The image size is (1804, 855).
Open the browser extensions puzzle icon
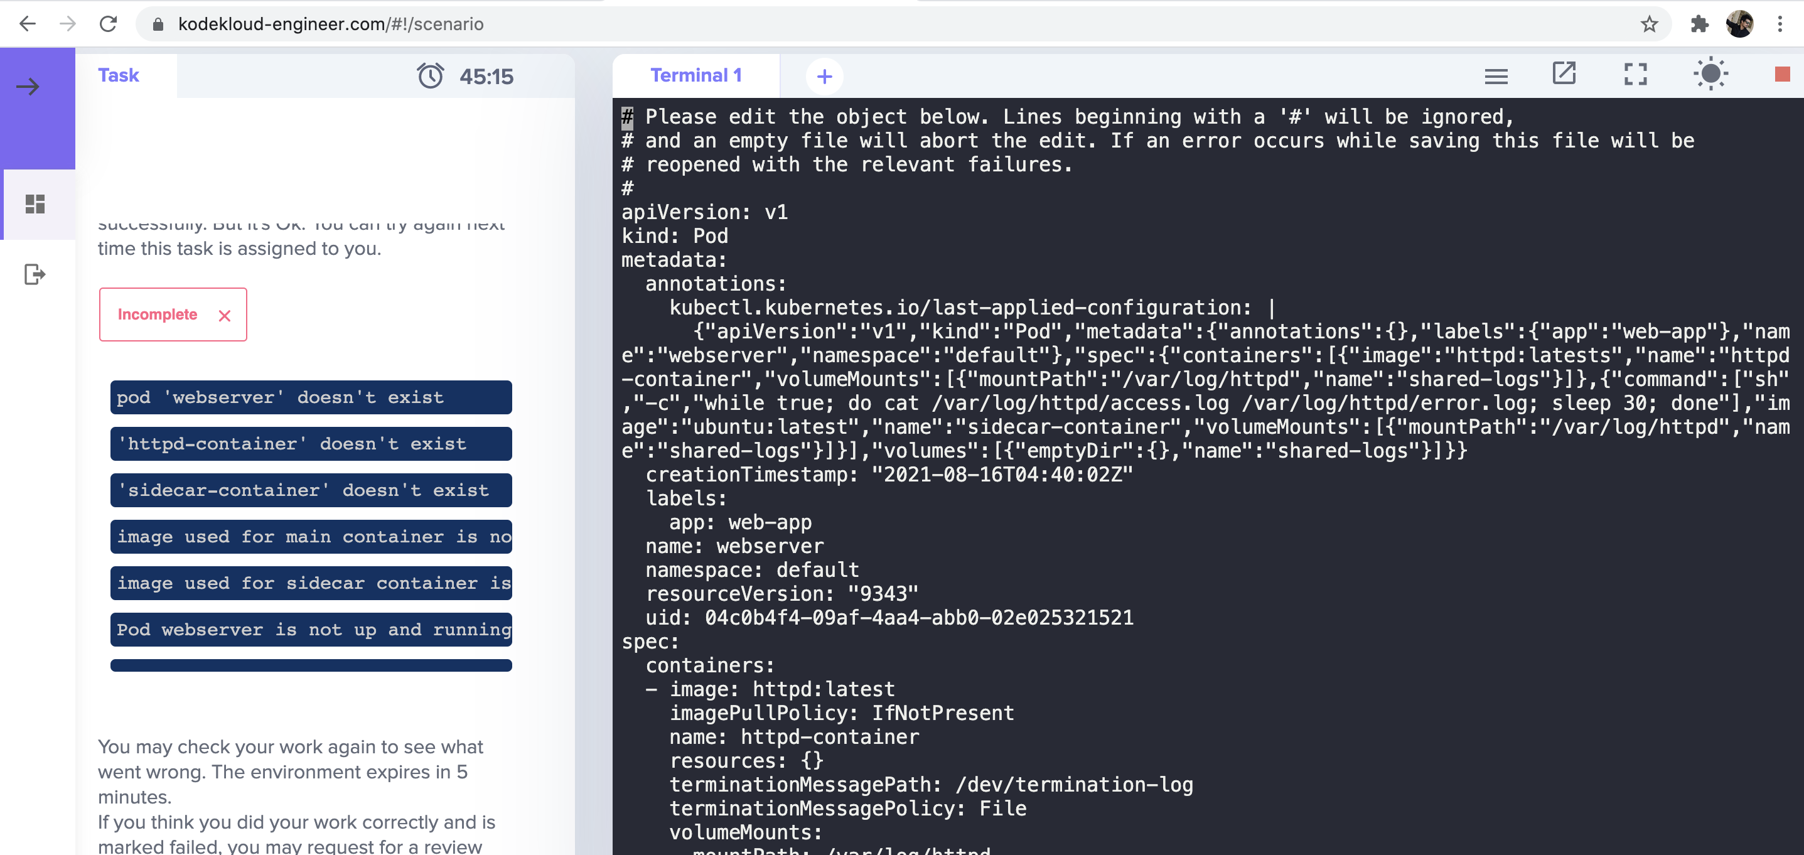click(1699, 24)
